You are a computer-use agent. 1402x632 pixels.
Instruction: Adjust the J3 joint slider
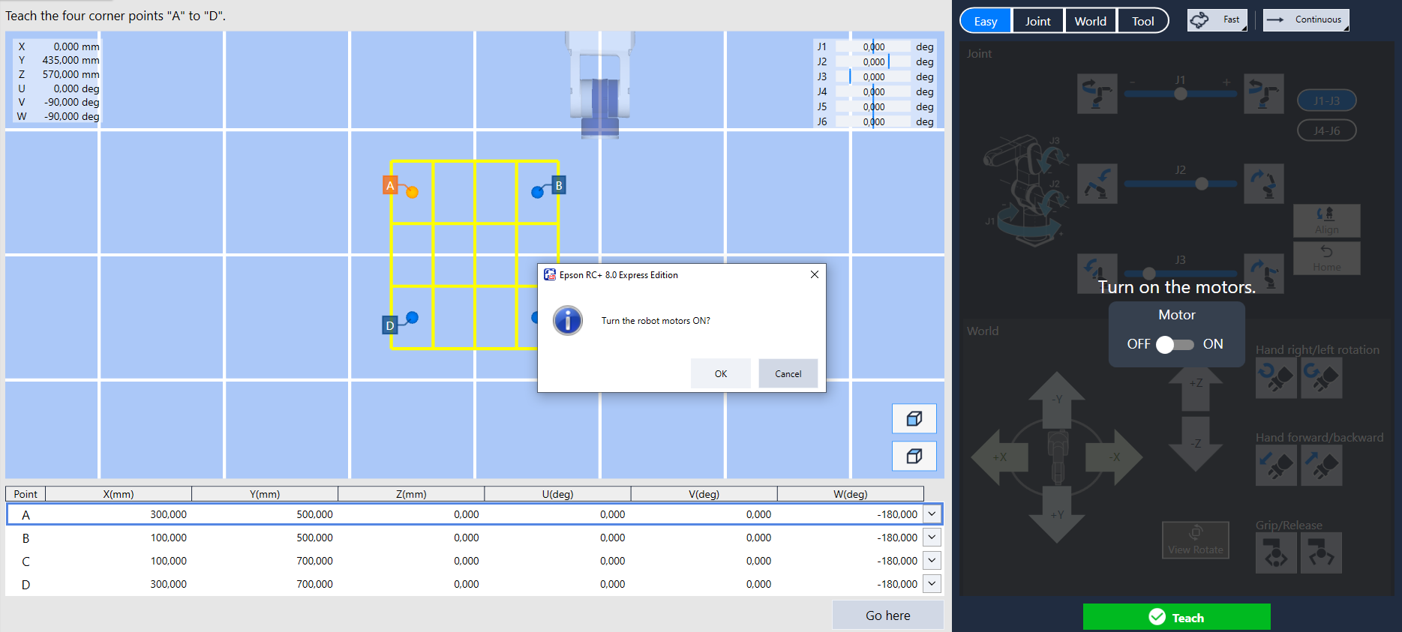point(1180,274)
